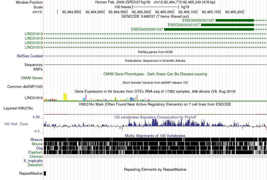Open H3K27Ac Mark track title
This screenshot has height=180, width=267.
point(155,104)
